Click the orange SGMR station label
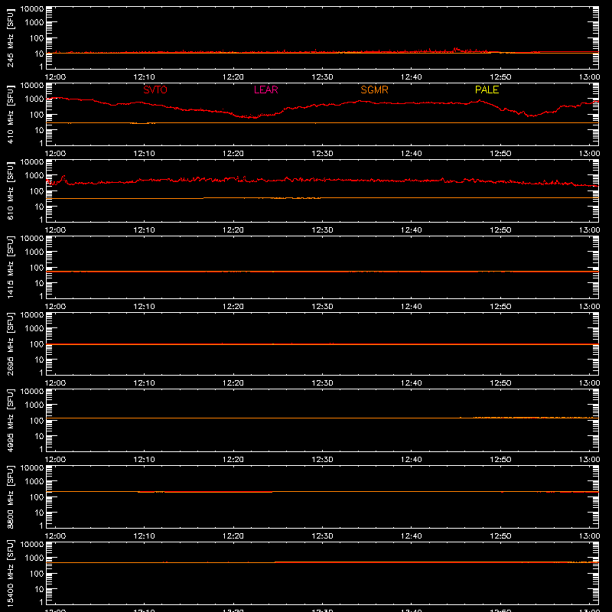612x612 pixels. 374,90
